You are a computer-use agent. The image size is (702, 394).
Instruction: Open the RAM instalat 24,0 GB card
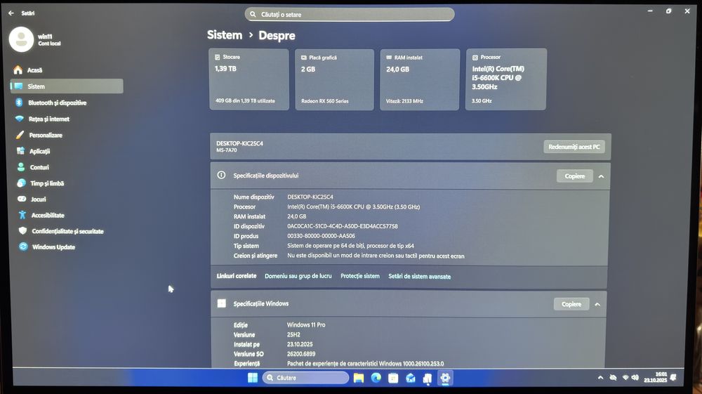(420, 79)
